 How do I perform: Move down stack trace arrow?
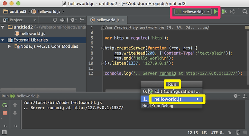tap(15, 113)
